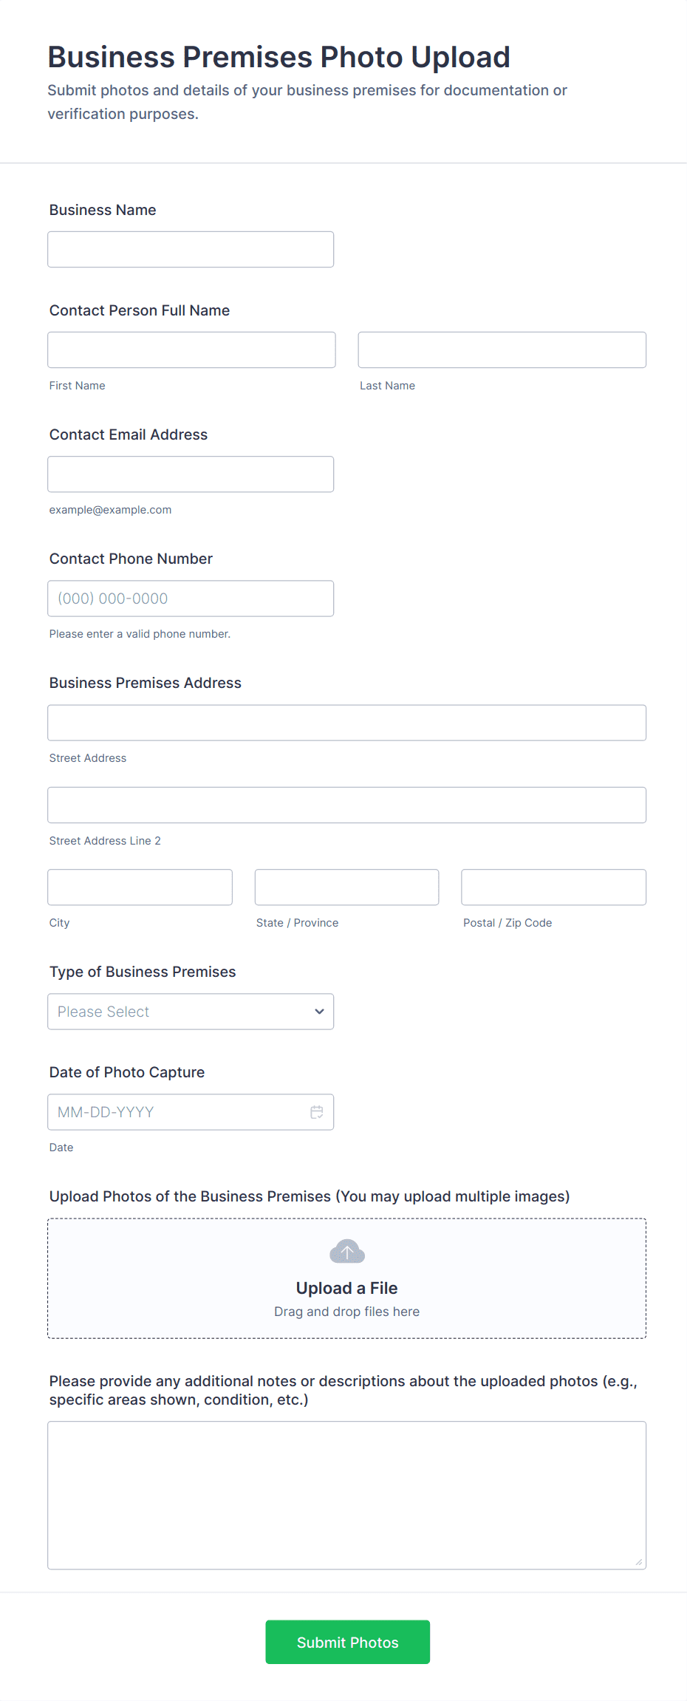The image size is (687, 1701).
Task: Expand the Type of Business Premises dropdown
Action: (190, 1012)
